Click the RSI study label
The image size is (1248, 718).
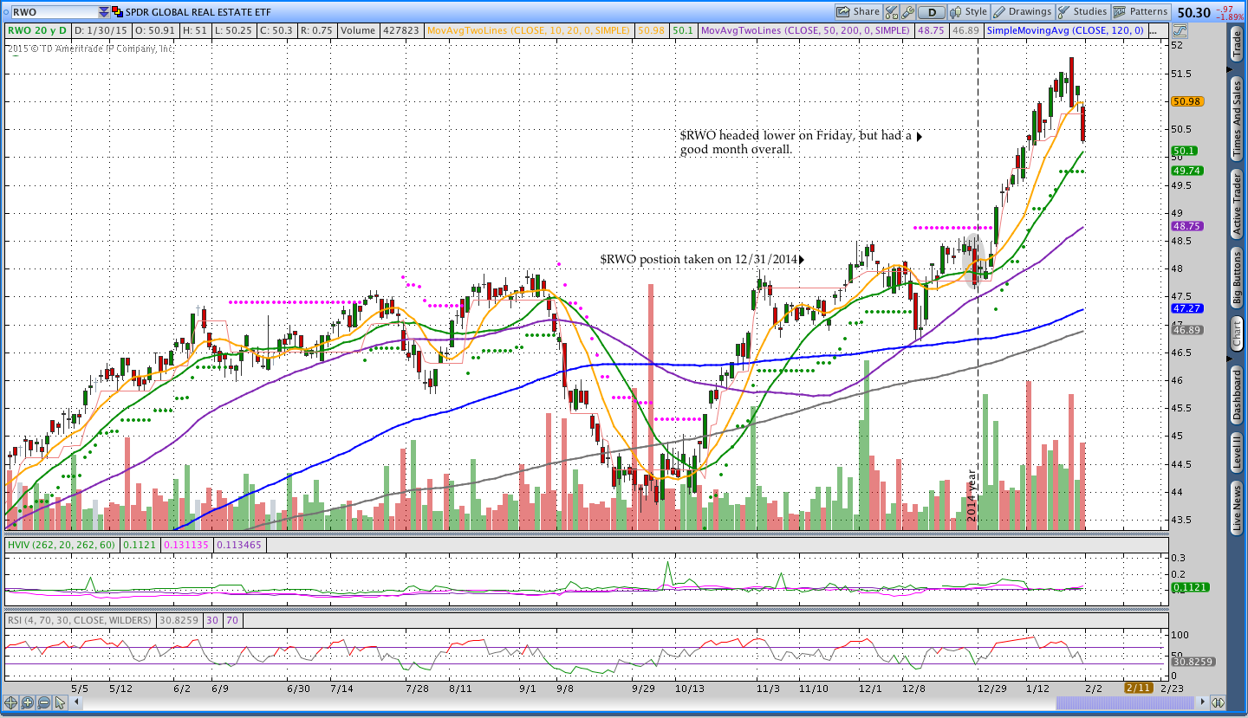[79, 620]
